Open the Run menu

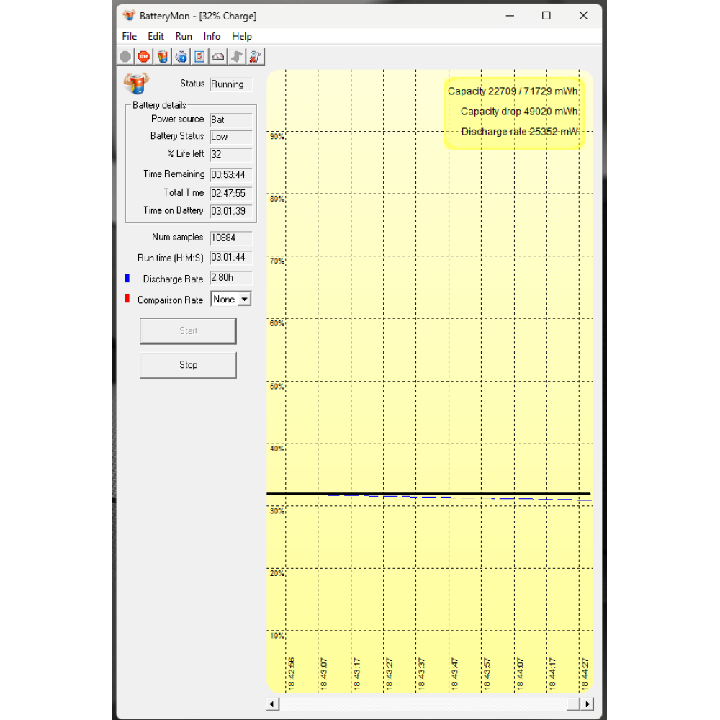(x=184, y=36)
